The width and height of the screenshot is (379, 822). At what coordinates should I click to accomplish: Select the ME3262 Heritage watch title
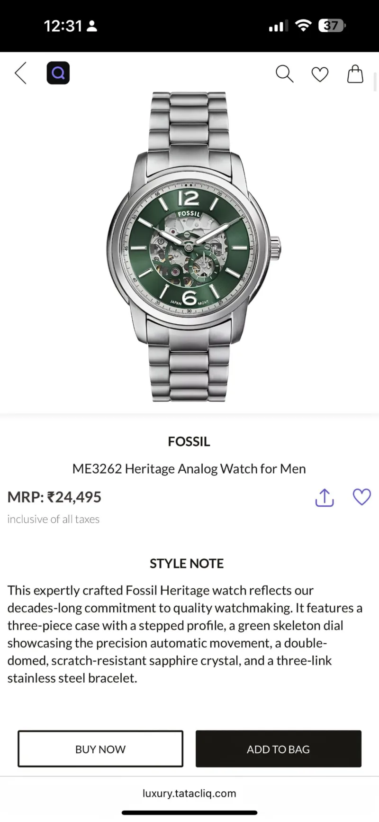point(189,468)
